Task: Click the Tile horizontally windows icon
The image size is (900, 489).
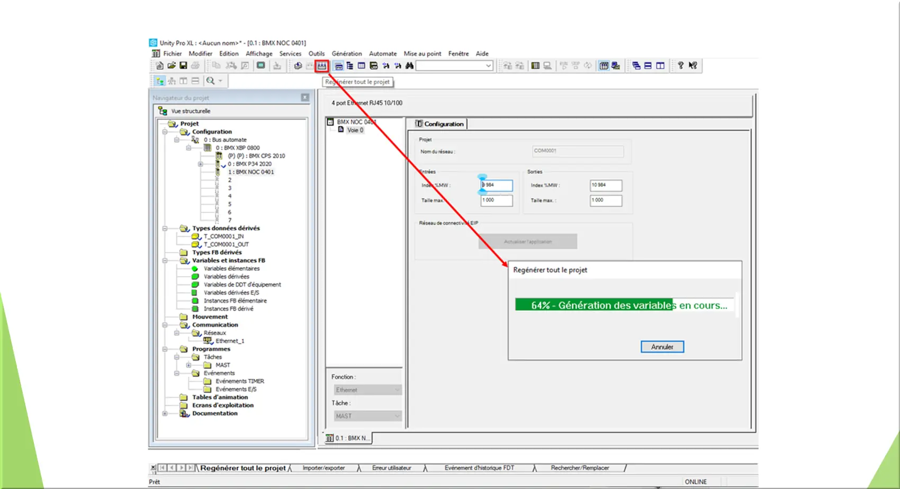Action: tap(648, 66)
